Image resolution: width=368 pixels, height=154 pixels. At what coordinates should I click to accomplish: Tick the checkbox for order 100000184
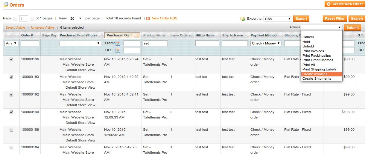tap(11, 147)
